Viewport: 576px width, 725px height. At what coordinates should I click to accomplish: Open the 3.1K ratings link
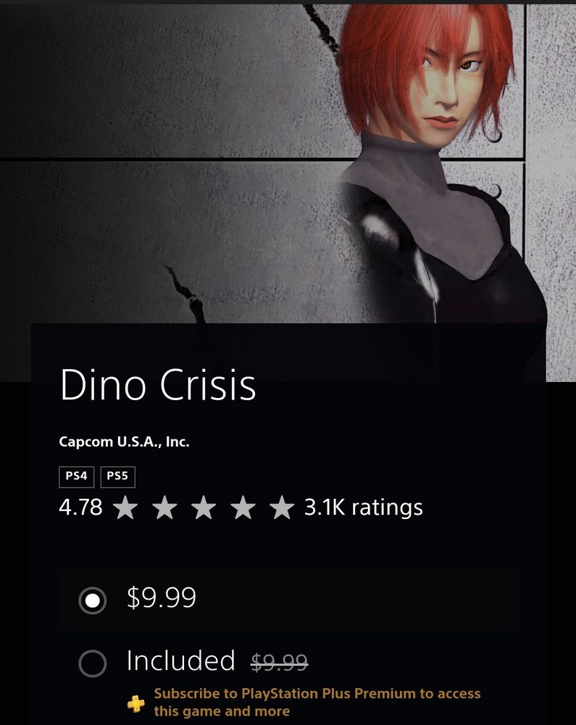pos(364,507)
